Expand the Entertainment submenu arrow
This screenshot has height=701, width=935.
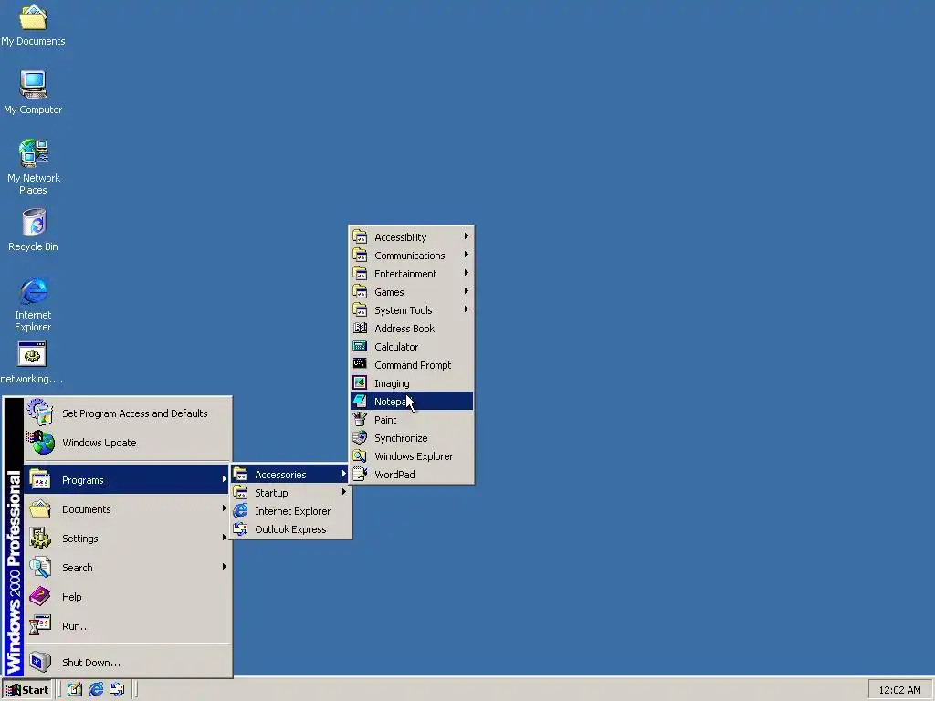pyautogui.click(x=467, y=273)
